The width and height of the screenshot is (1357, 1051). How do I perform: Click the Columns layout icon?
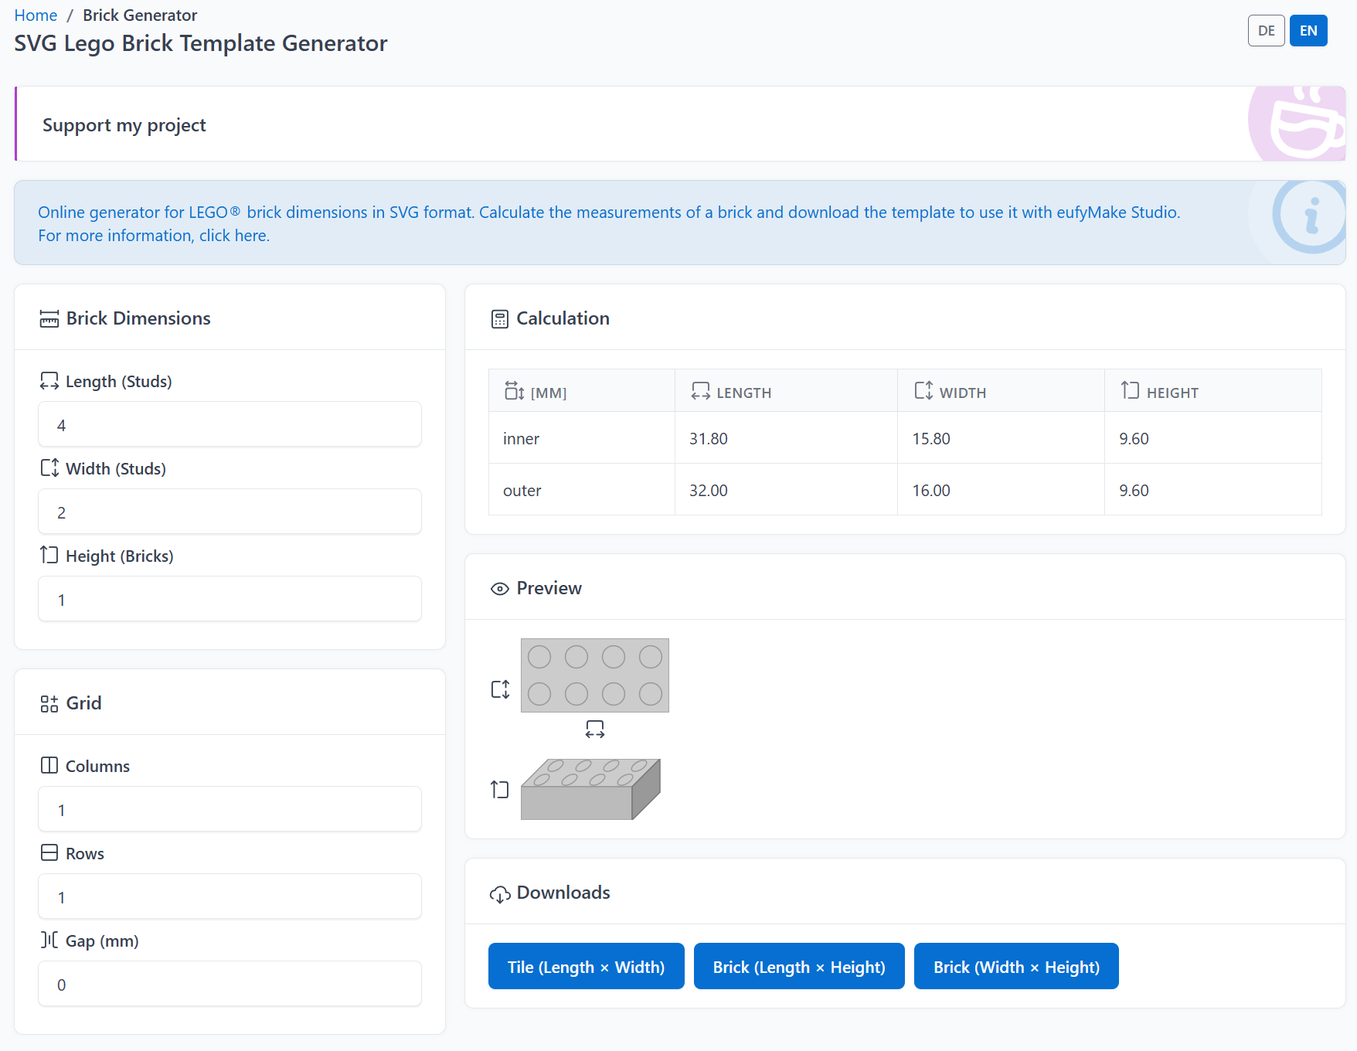(49, 765)
